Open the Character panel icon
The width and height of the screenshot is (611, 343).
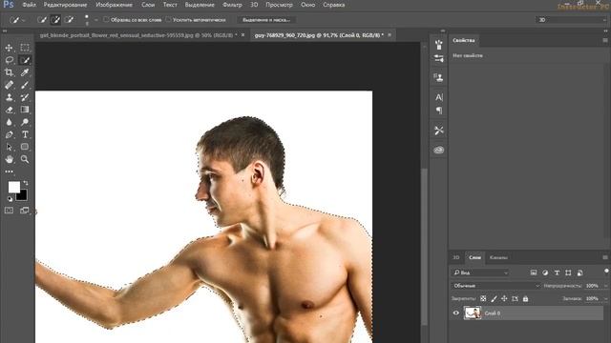tap(439, 97)
